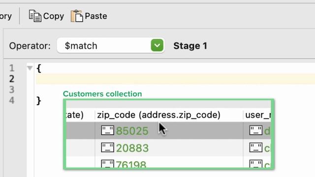Open the $match operator dropdown
The image size is (315, 177).
coord(110,46)
